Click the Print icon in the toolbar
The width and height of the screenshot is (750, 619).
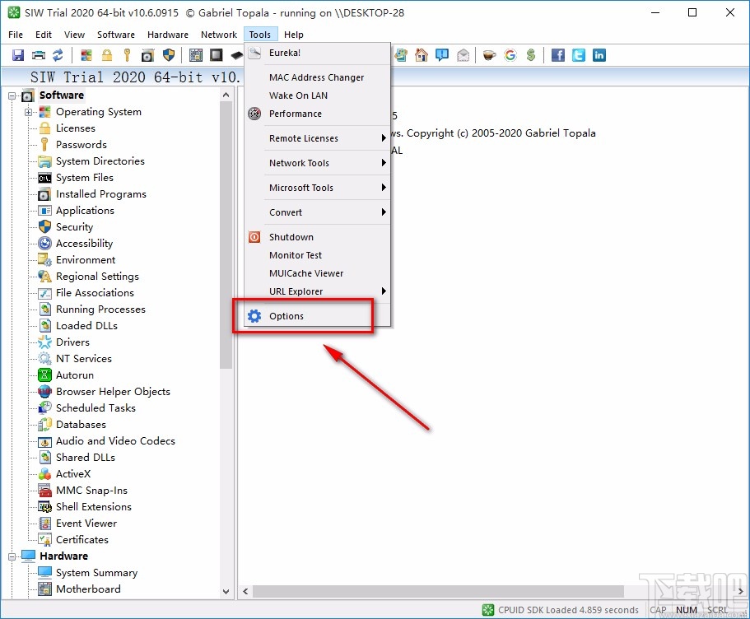click(38, 55)
